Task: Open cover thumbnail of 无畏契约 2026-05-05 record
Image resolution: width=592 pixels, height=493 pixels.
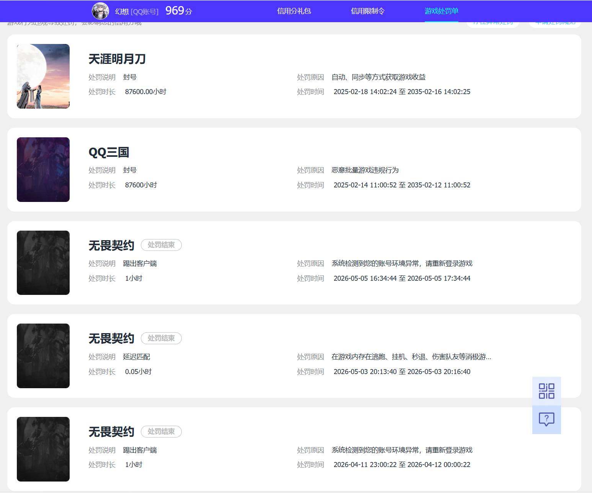Action: [x=43, y=263]
